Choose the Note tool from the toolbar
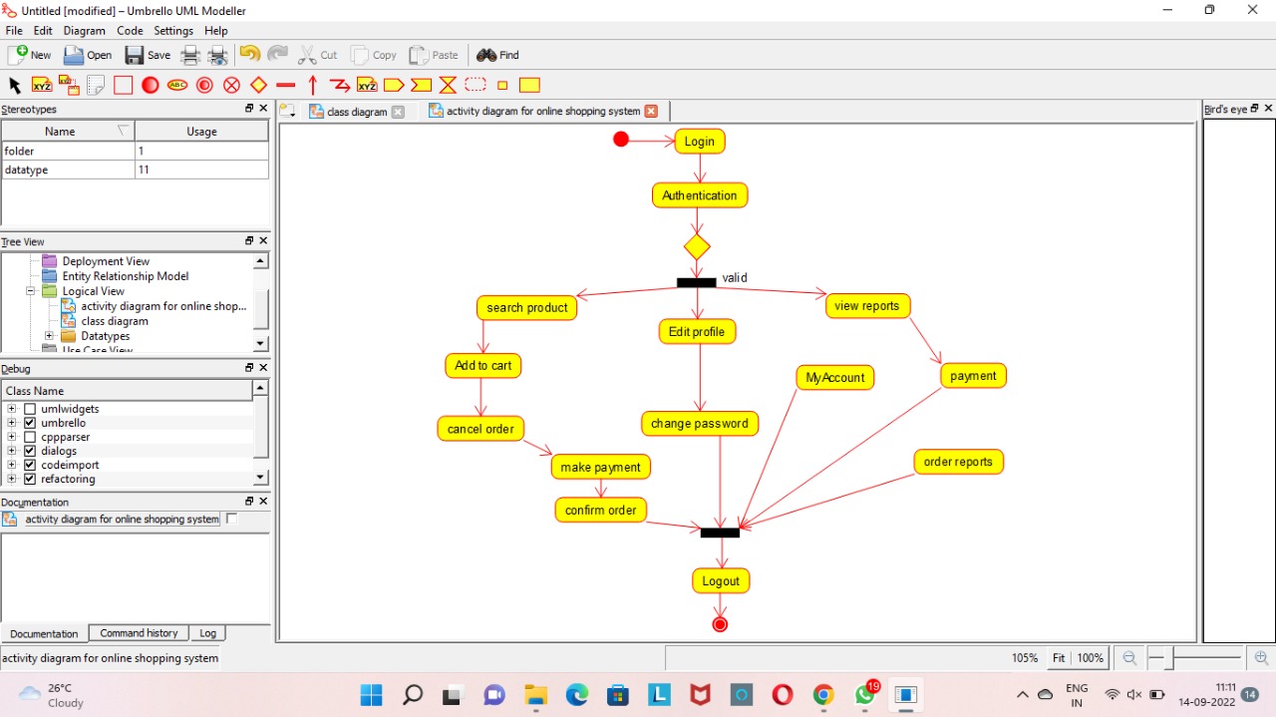Viewport: 1276px width, 717px height. click(97, 85)
